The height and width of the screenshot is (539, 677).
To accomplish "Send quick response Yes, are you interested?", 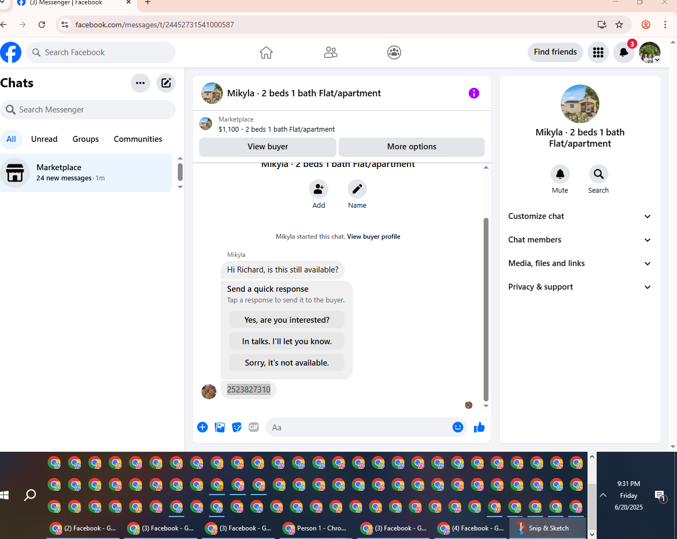I will (x=287, y=320).
